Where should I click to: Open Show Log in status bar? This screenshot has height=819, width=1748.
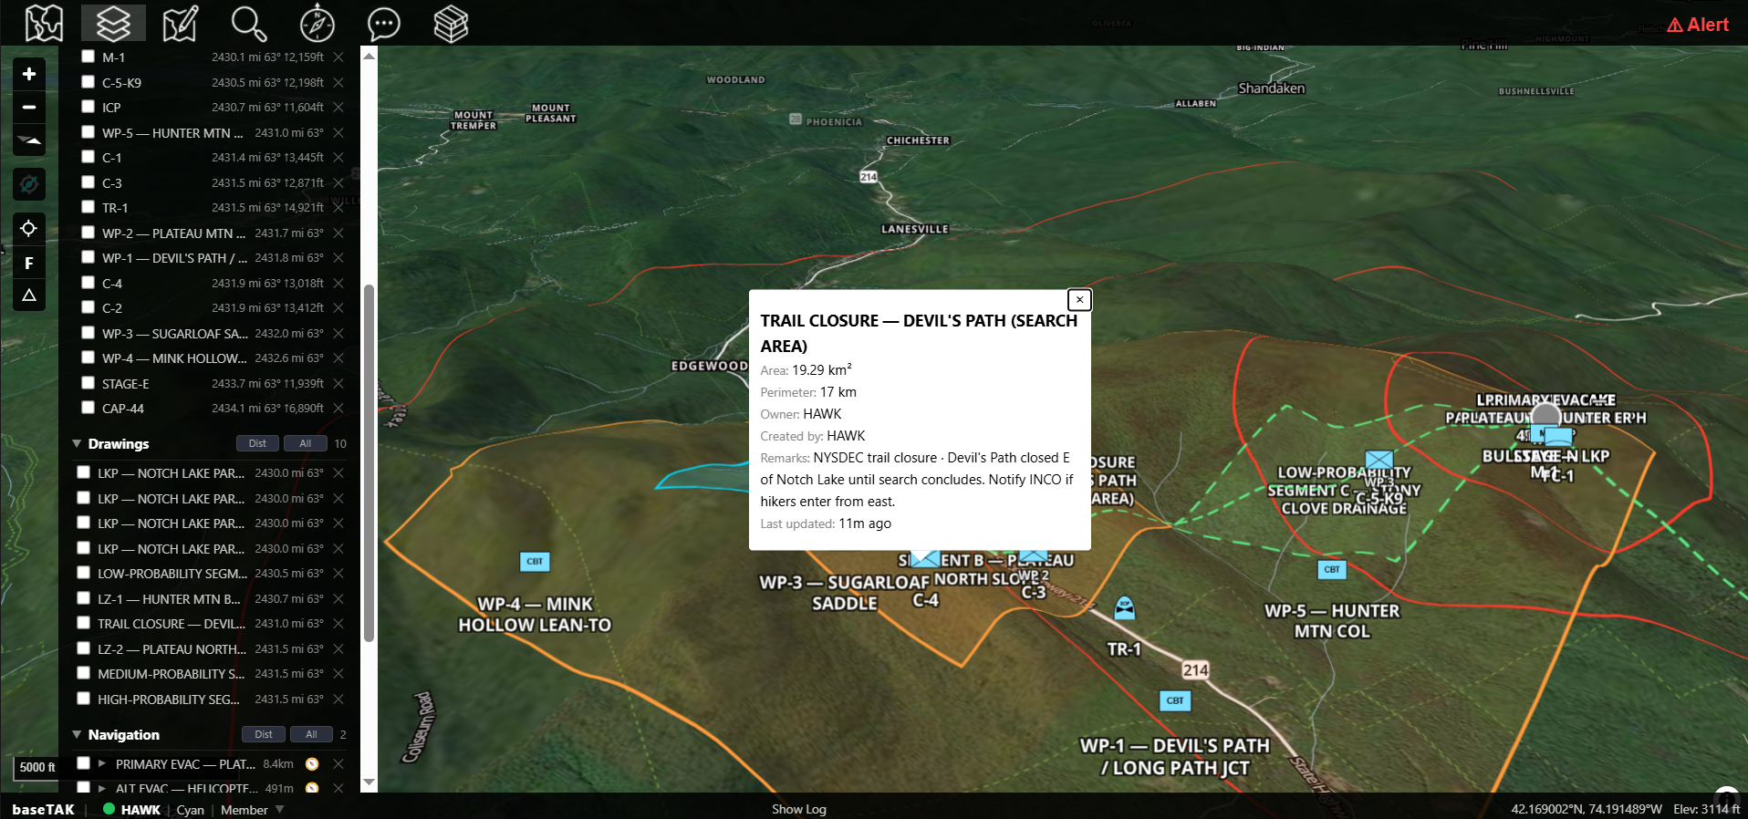(799, 809)
